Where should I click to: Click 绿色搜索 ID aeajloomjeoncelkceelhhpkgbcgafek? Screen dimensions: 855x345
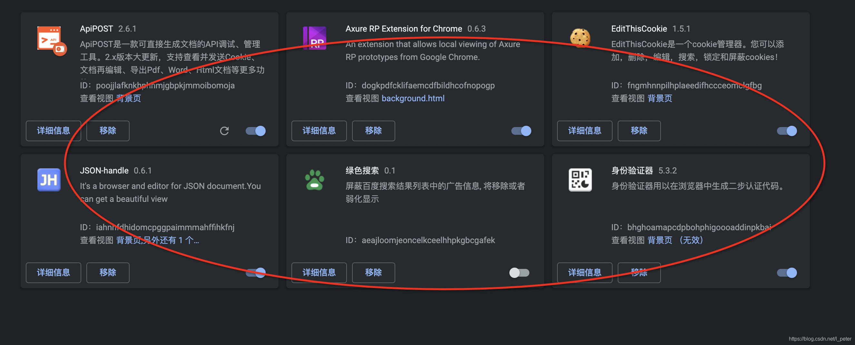[420, 240]
